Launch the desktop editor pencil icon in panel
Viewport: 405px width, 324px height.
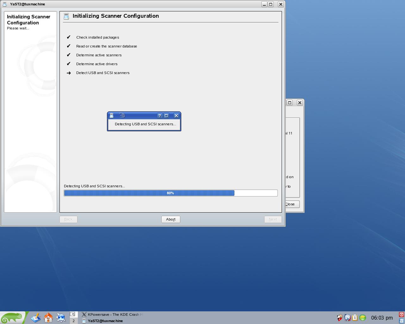point(36,318)
